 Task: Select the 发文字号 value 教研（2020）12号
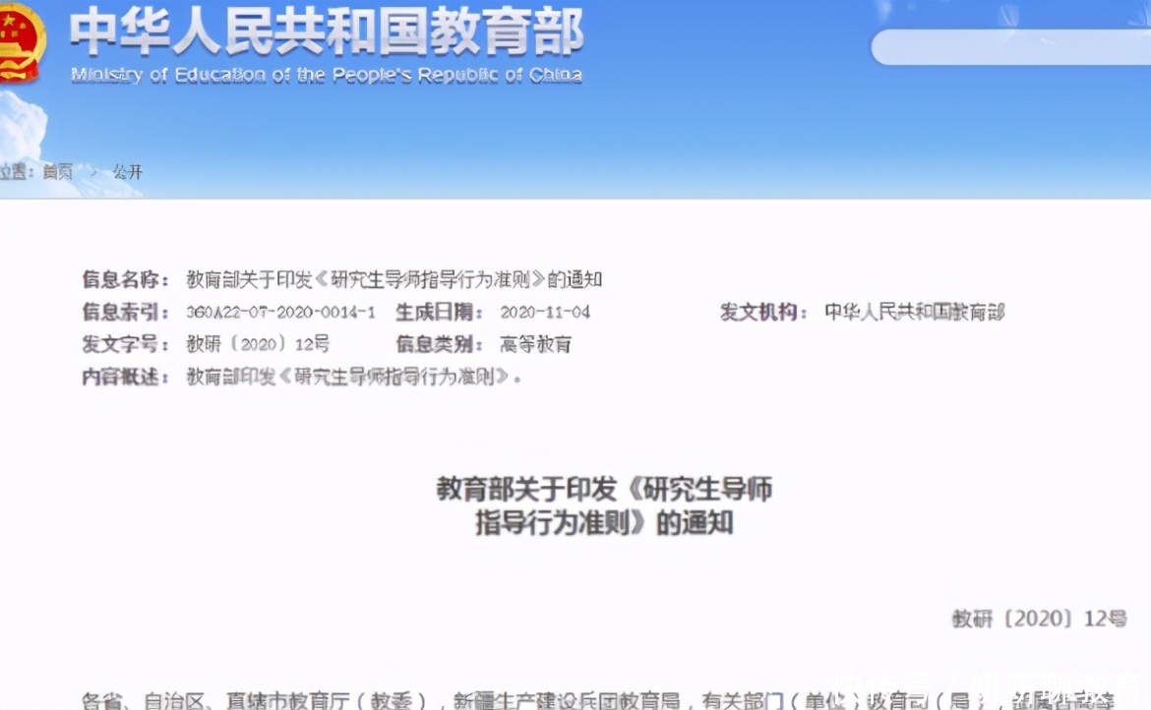(256, 344)
